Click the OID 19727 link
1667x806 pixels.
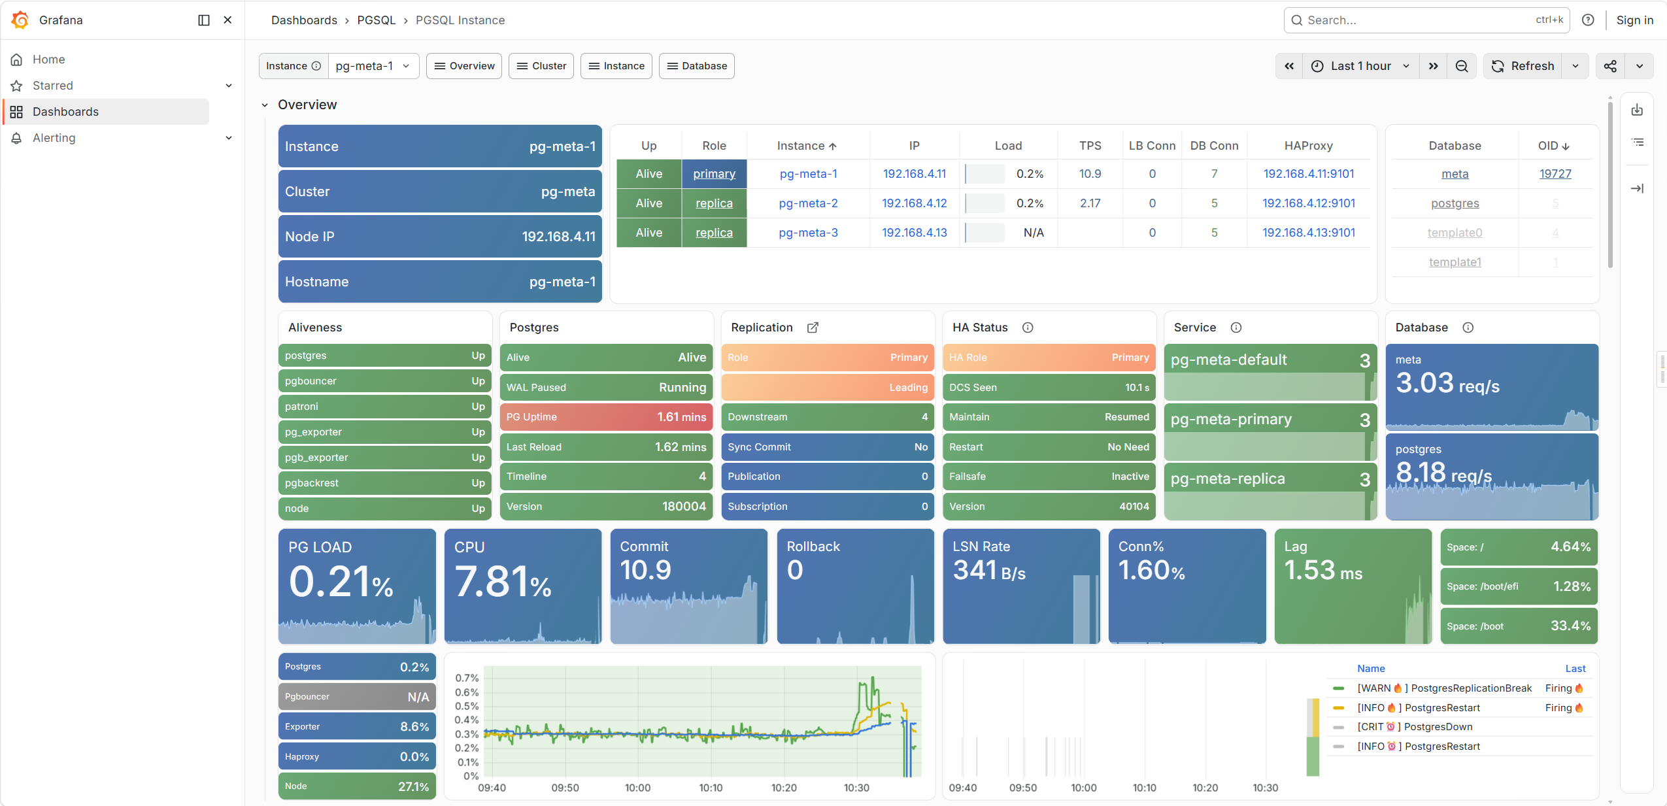[1555, 174]
